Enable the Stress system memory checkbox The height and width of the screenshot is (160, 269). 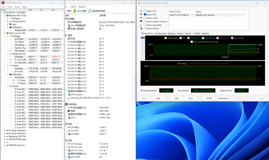pos(145,21)
